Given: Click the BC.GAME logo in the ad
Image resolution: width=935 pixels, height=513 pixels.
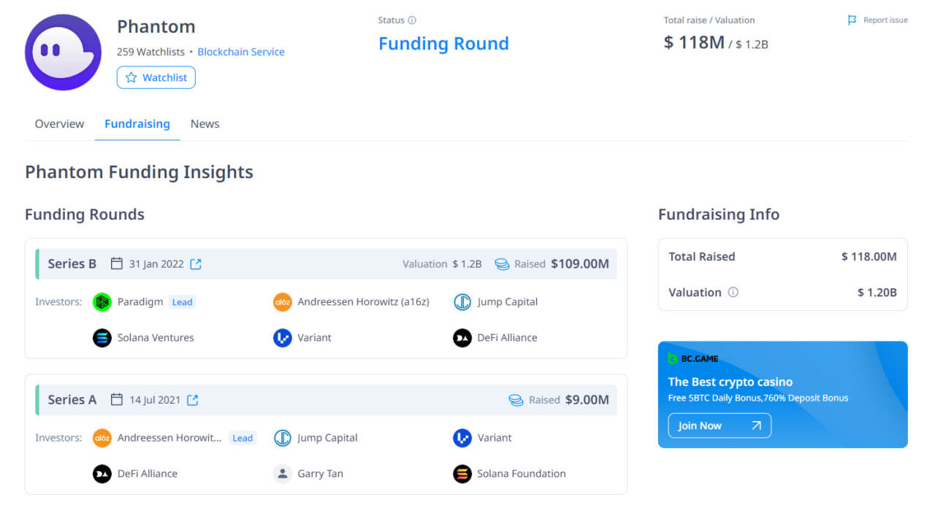Looking at the screenshot, I should point(693,358).
